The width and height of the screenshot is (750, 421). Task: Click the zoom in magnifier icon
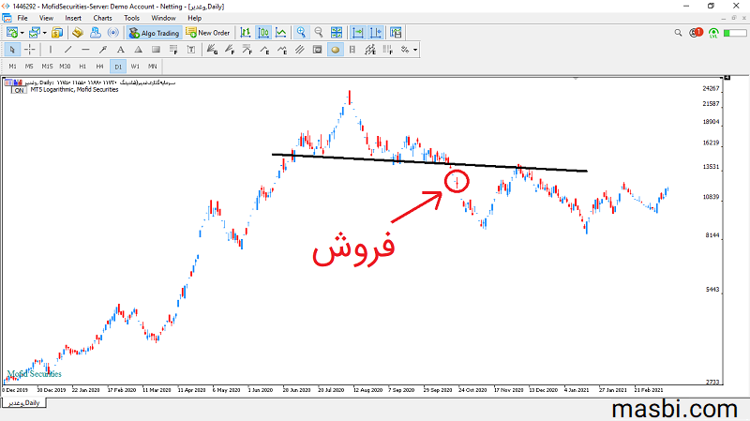301,33
